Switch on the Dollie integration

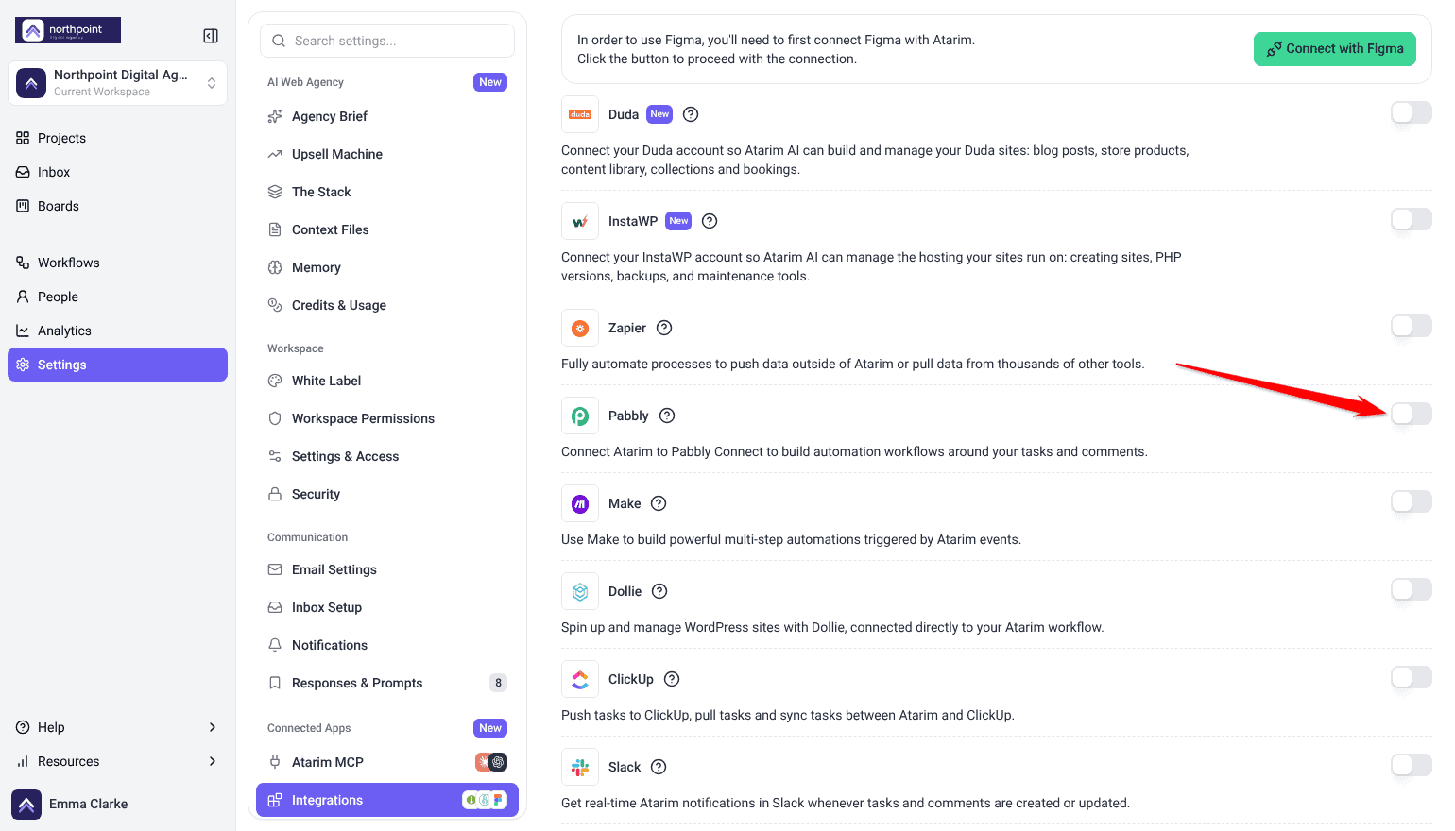(x=1412, y=589)
